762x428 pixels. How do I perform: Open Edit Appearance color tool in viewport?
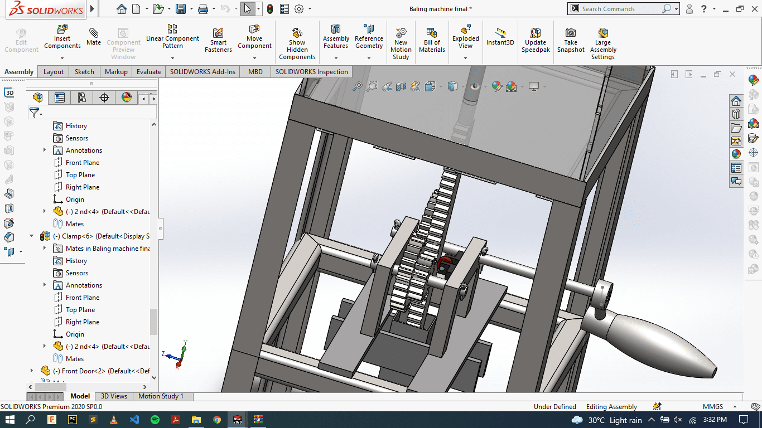496,86
